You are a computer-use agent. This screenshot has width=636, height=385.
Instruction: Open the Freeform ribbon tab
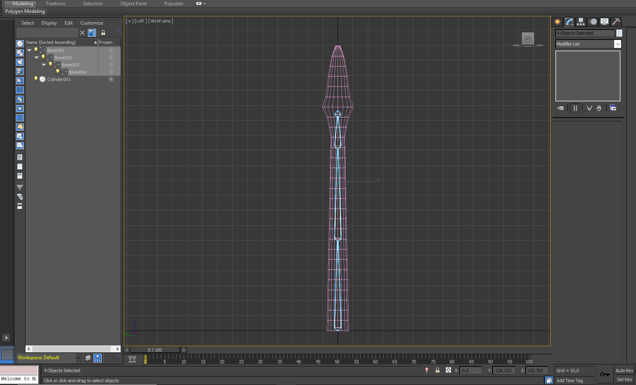point(55,4)
